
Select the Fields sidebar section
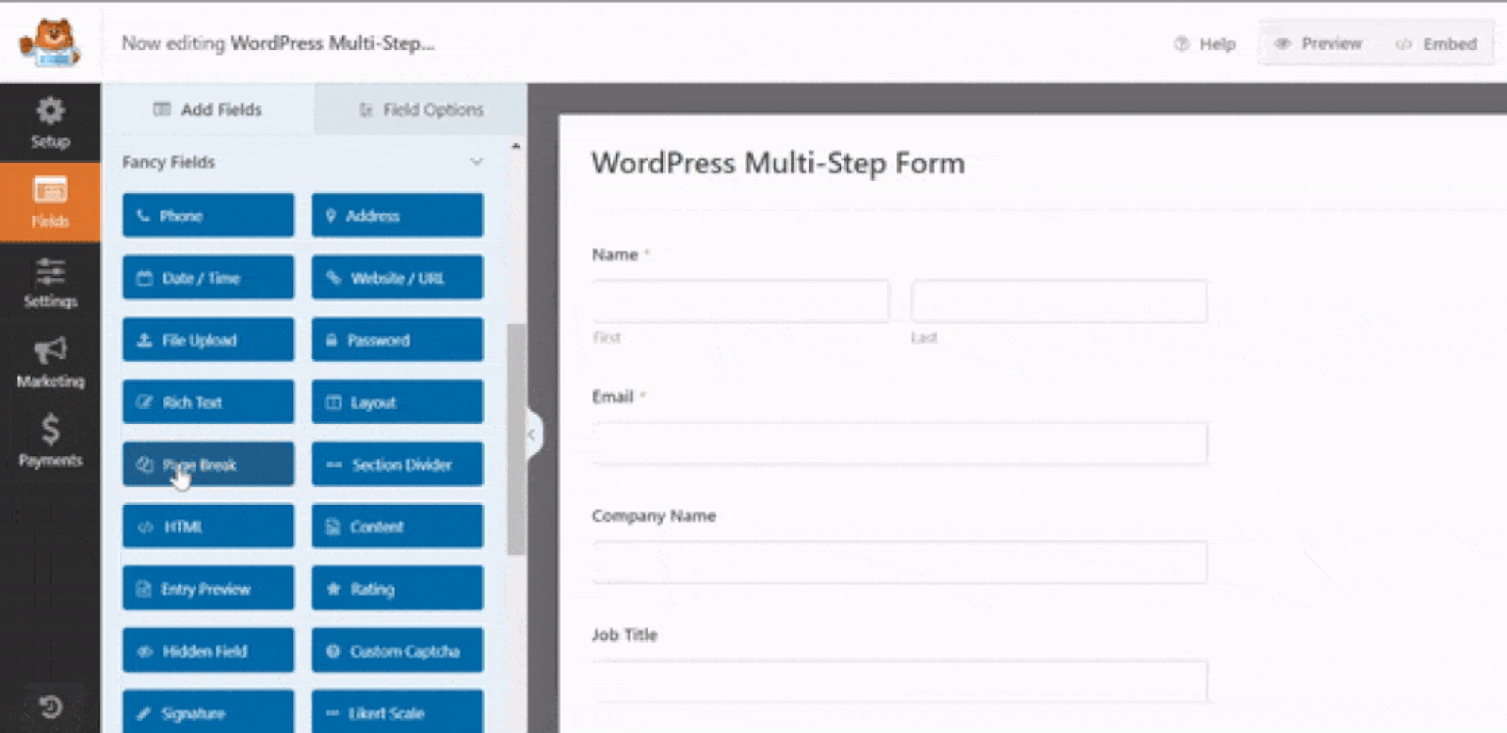click(50, 202)
